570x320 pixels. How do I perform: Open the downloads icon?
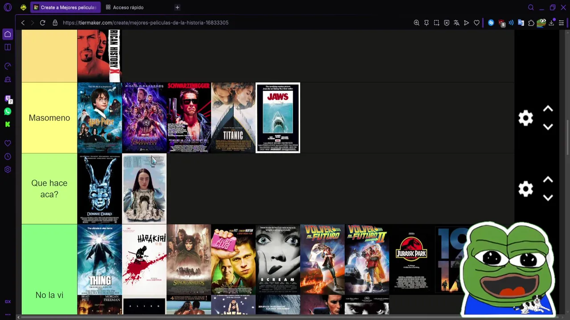tap(552, 23)
